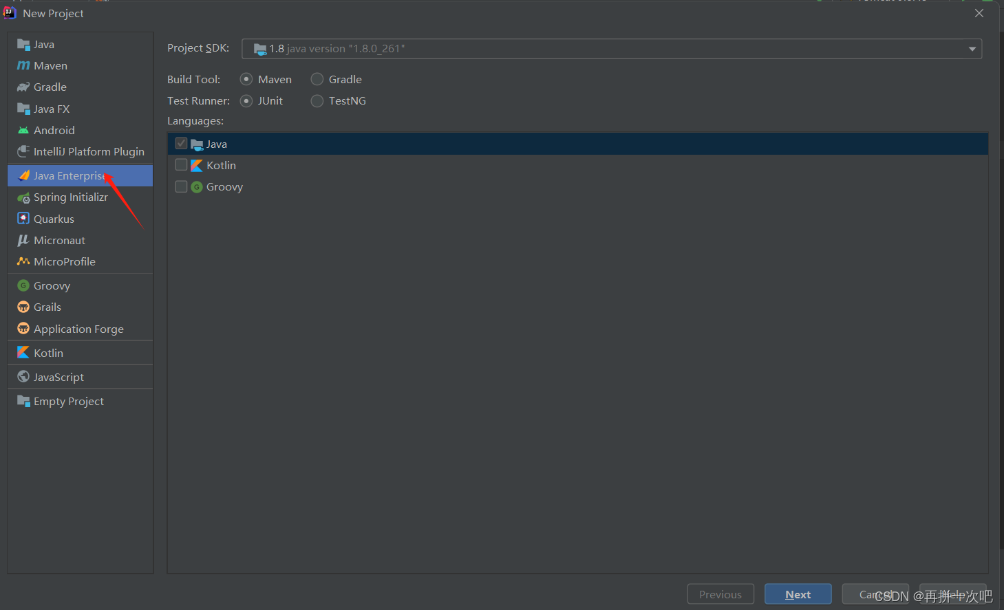This screenshot has height=610, width=1004.
Task: Close the New Project dialog
Action: [x=979, y=13]
